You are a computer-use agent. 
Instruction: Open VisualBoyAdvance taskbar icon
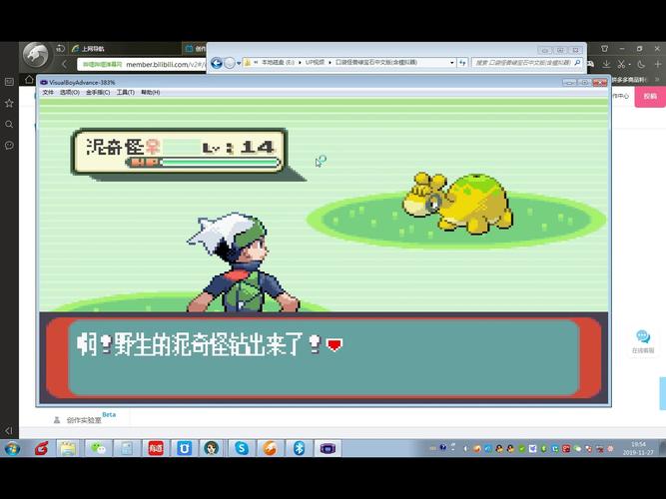(328, 448)
